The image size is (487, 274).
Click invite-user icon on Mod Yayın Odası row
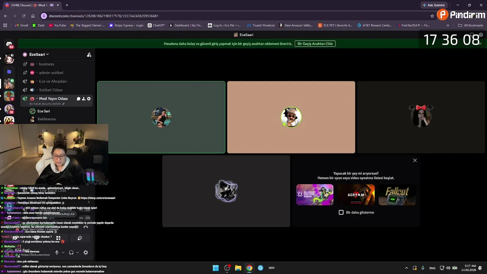pyautogui.click(x=84, y=99)
